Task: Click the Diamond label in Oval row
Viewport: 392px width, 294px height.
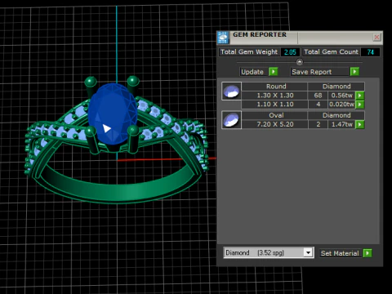Action: pos(336,115)
